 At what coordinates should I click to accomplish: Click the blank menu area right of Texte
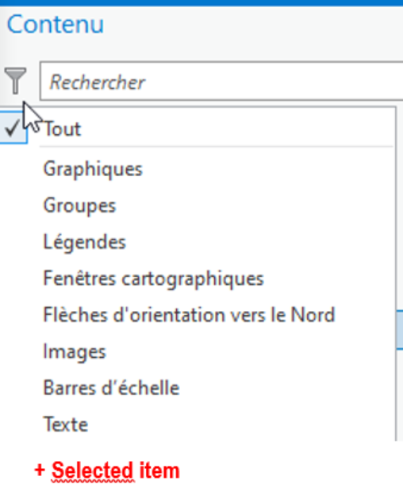point(241,425)
